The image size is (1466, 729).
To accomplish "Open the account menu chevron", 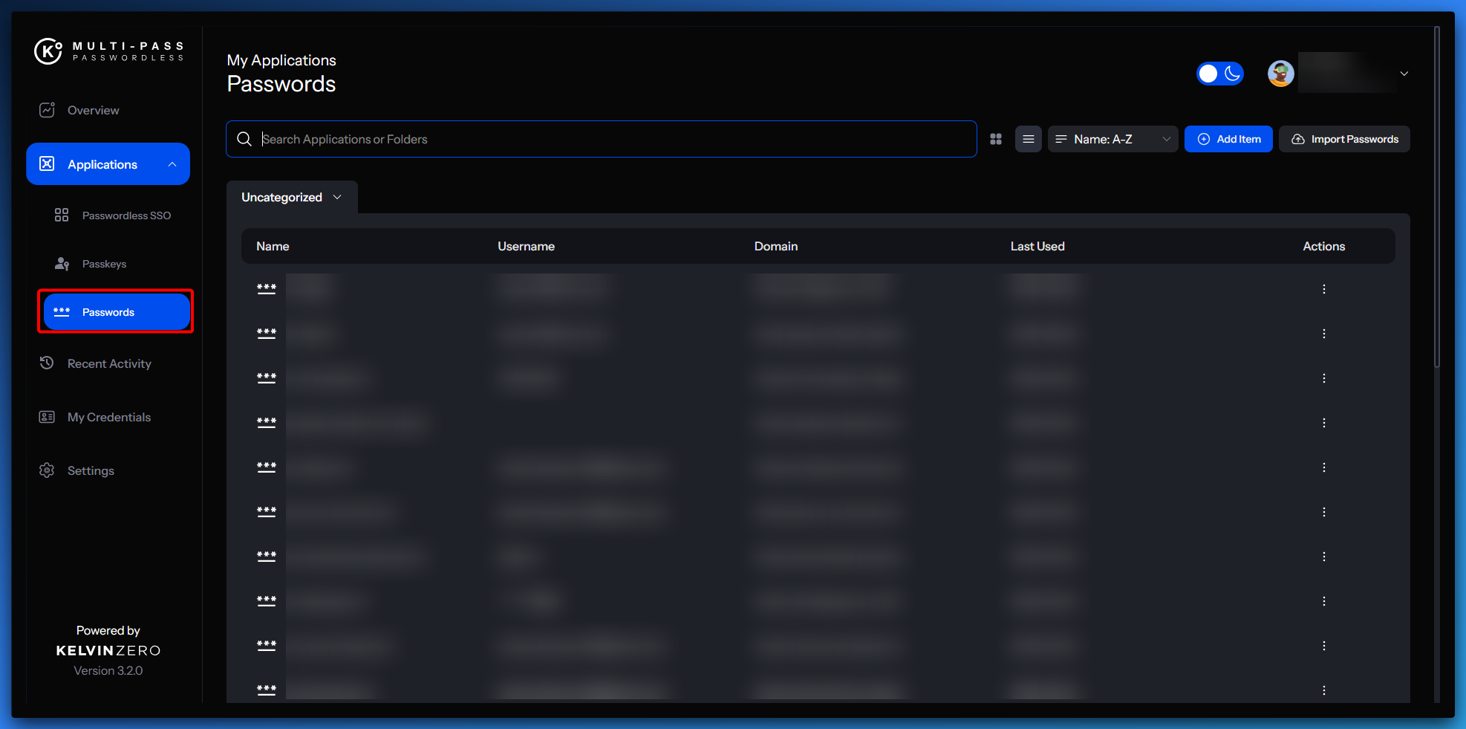I will [x=1404, y=74].
